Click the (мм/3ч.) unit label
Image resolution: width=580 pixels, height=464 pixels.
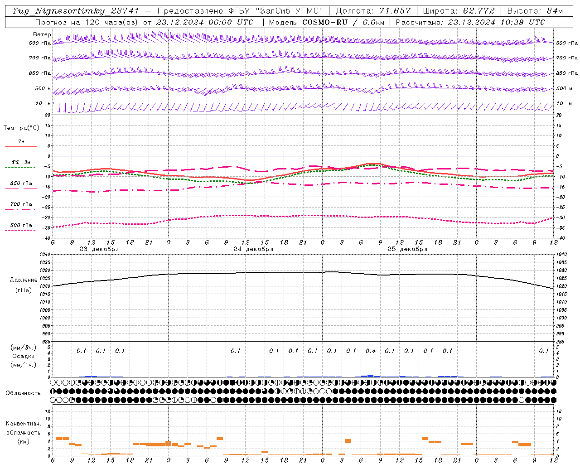(24, 348)
